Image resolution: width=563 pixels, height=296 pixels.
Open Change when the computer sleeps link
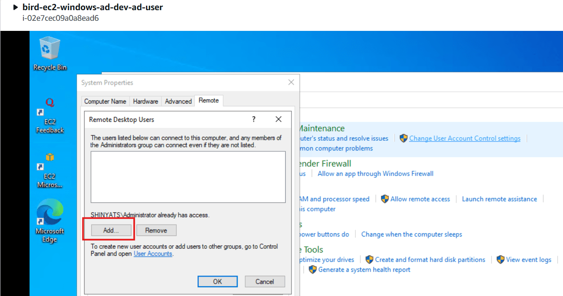click(x=412, y=234)
